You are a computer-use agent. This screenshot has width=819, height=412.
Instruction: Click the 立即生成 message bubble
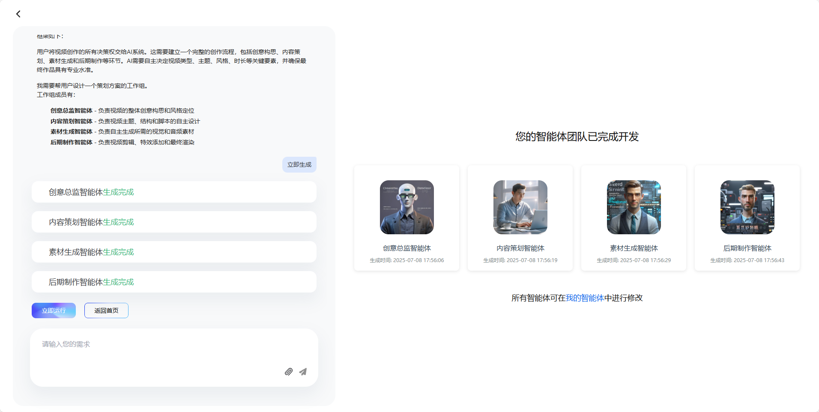tap(299, 164)
